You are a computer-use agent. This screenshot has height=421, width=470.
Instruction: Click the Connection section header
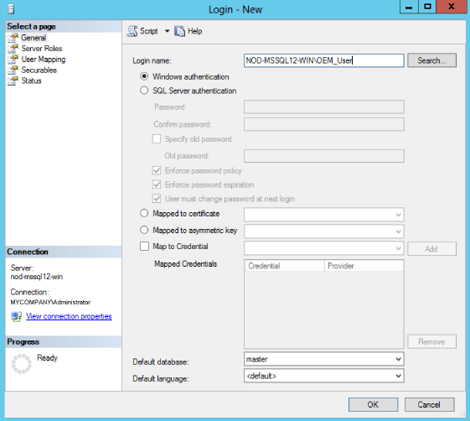click(x=63, y=252)
